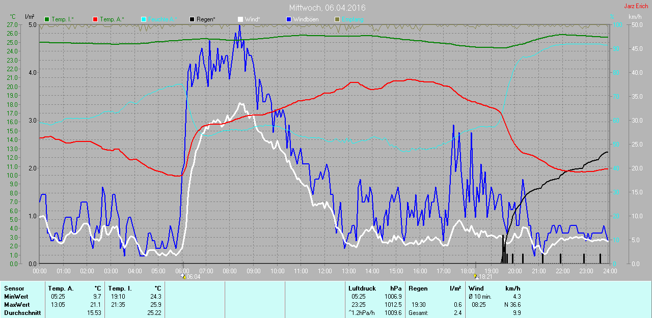Click the '18:21' sunset time label
The height and width of the screenshot is (318, 652).
click(x=485, y=277)
